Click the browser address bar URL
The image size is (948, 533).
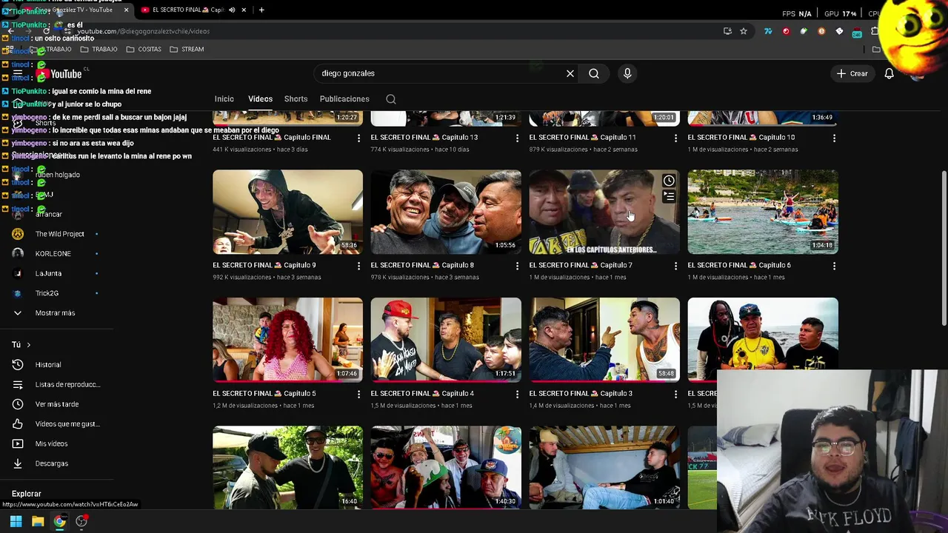[143, 31]
